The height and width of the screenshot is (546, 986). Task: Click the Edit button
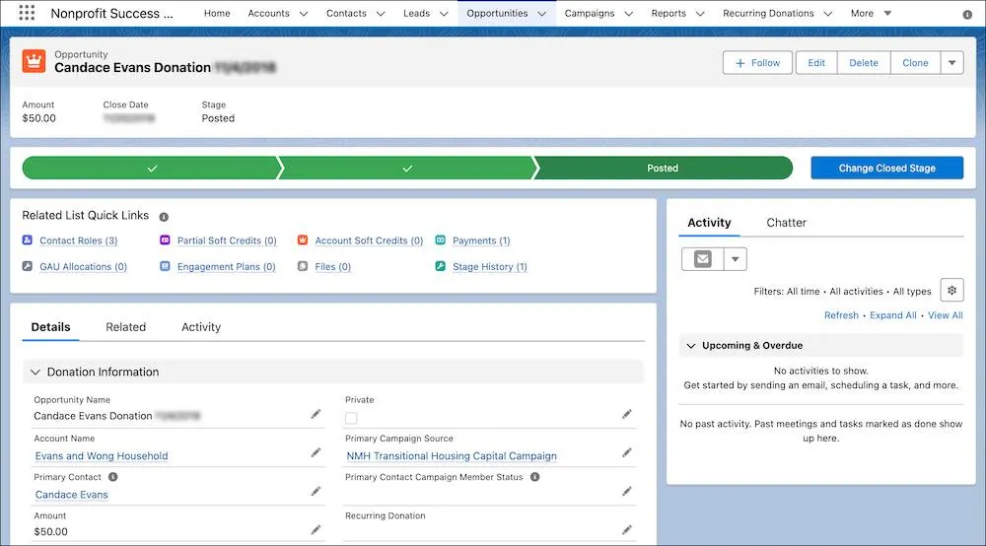pos(816,63)
